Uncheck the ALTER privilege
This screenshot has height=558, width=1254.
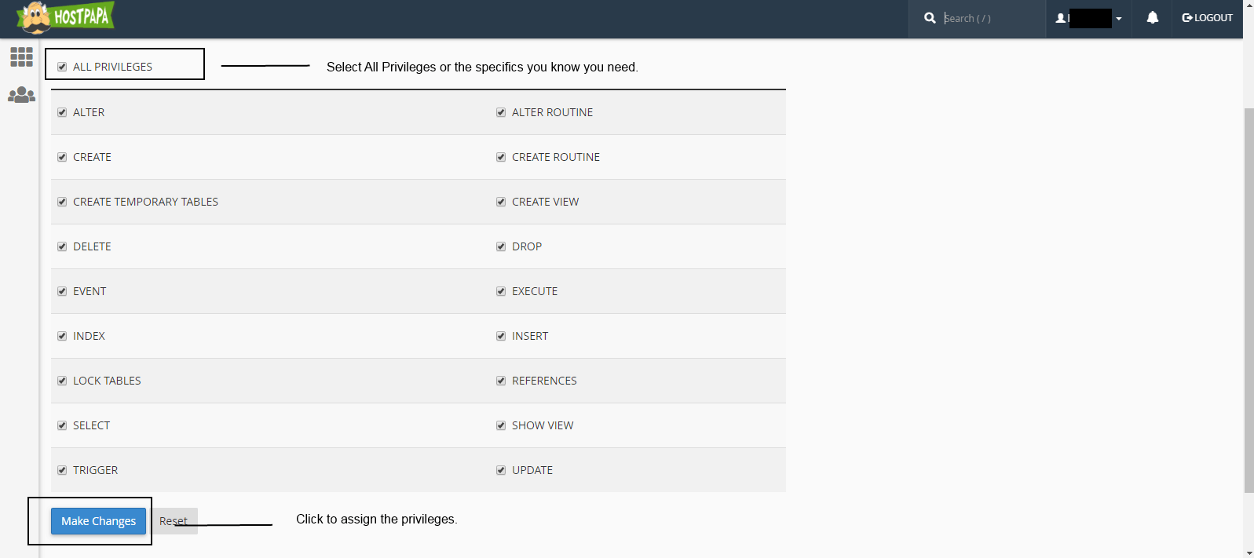[x=62, y=112]
